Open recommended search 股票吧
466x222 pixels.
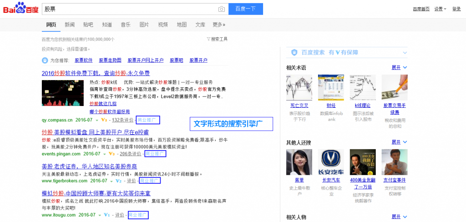tap(177, 61)
